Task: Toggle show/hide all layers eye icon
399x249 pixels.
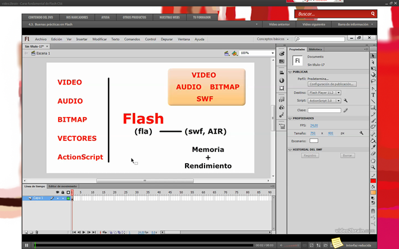Action: [58, 192]
